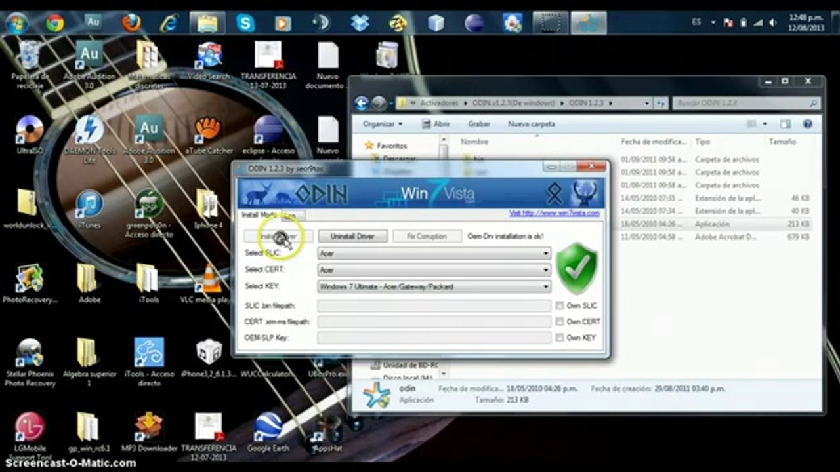Select the iTunes desktop icon
This screenshot has height=472, width=840.
pyautogui.click(x=89, y=209)
